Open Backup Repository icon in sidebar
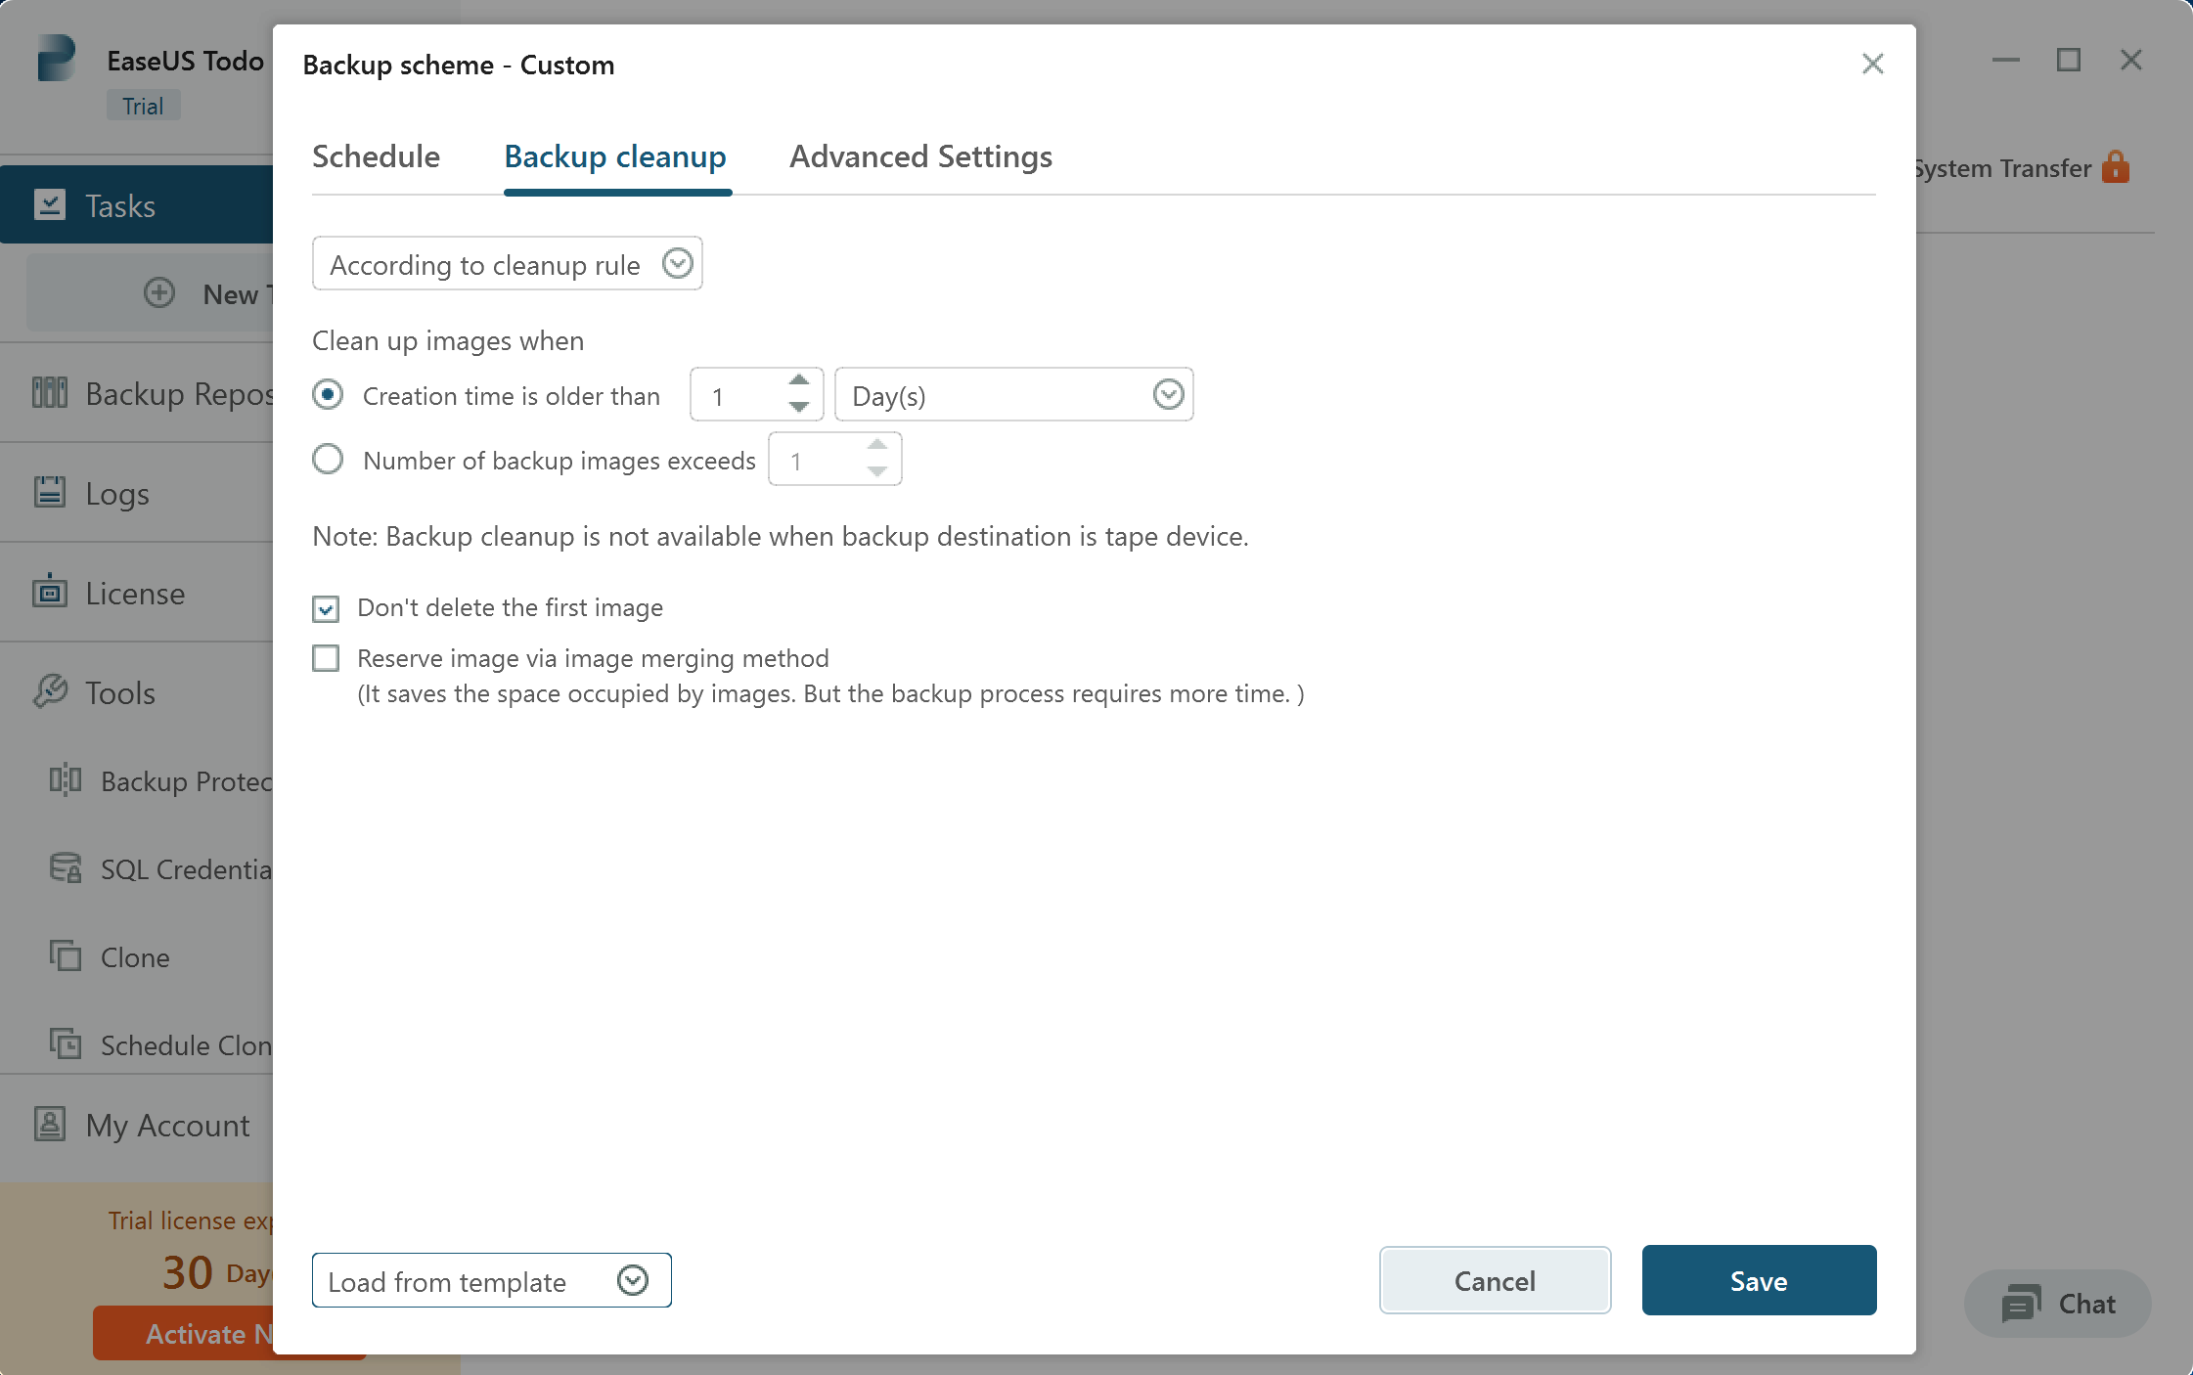 [x=50, y=393]
